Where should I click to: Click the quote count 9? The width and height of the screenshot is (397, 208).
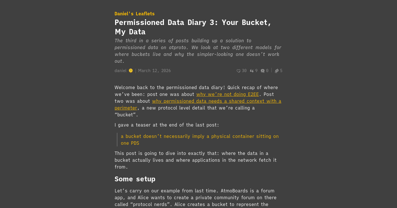(x=256, y=71)
